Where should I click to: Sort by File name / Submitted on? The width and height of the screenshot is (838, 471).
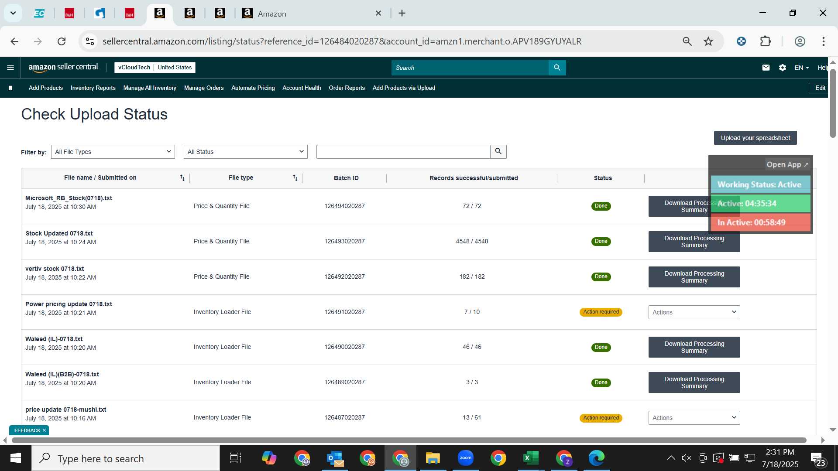(182, 178)
